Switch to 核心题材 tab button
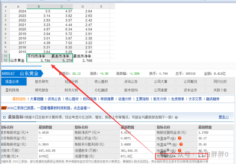 coord(101,82)
